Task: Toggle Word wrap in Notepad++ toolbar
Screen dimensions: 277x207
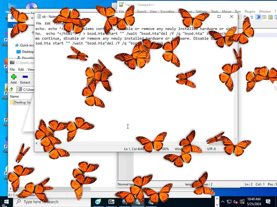Action: point(245,17)
